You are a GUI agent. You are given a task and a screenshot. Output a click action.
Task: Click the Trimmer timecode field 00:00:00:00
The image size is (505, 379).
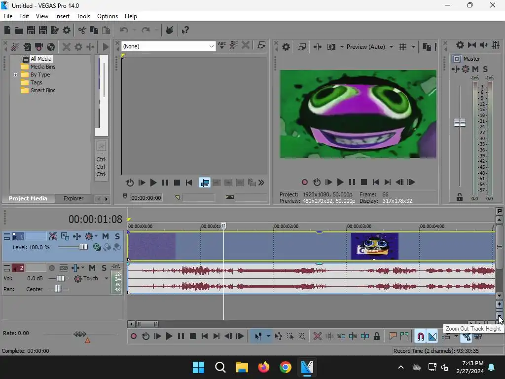coord(146,198)
